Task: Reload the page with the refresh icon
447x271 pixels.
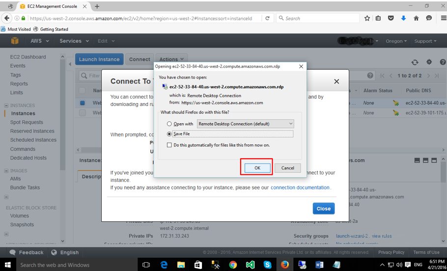Action: tap(267, 18)
